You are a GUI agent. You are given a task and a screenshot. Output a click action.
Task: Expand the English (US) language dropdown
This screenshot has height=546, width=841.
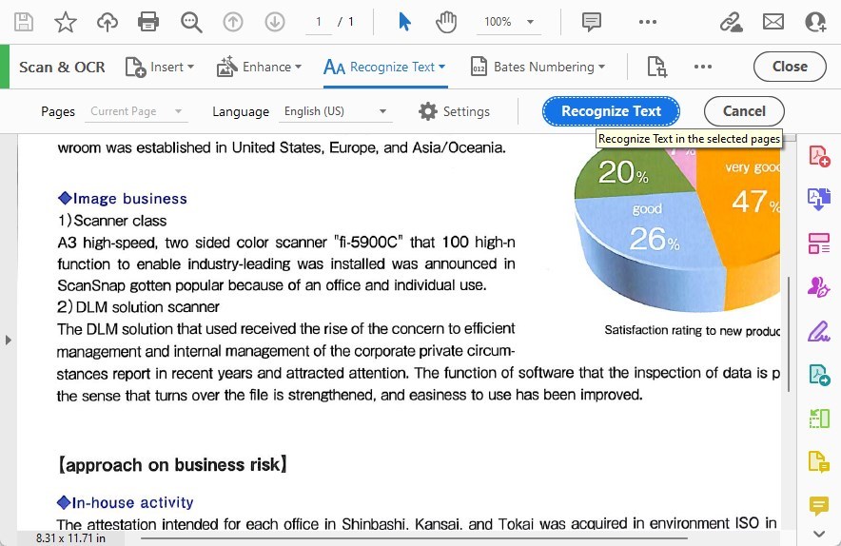tap(335, 111)
